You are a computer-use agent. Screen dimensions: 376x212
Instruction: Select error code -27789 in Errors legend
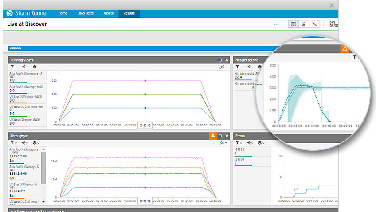252,152
